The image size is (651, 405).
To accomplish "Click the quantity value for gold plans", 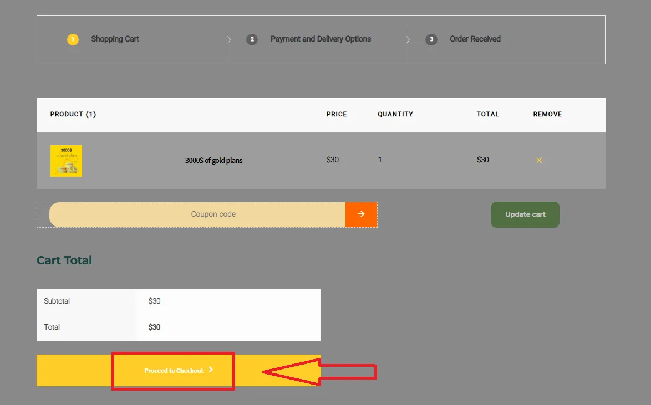I will (380, 160).
